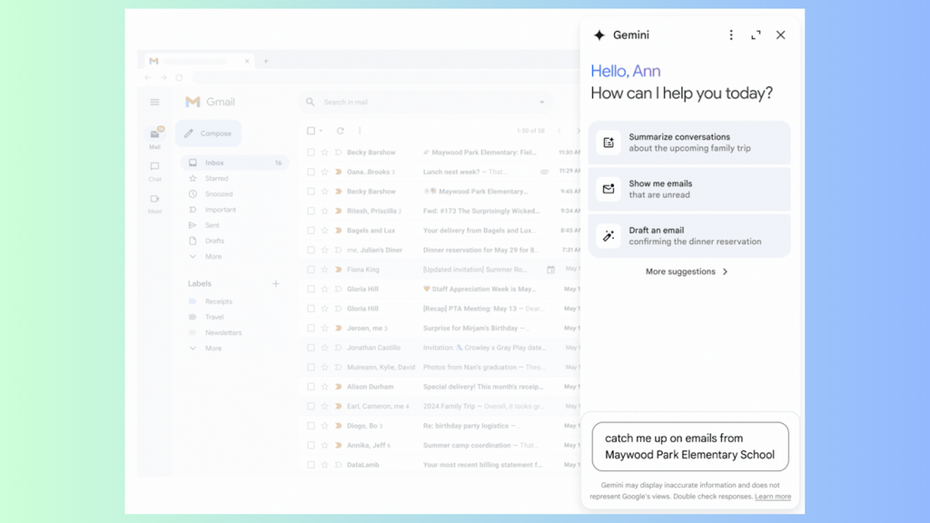Close the Gmail browser tab

247,61
